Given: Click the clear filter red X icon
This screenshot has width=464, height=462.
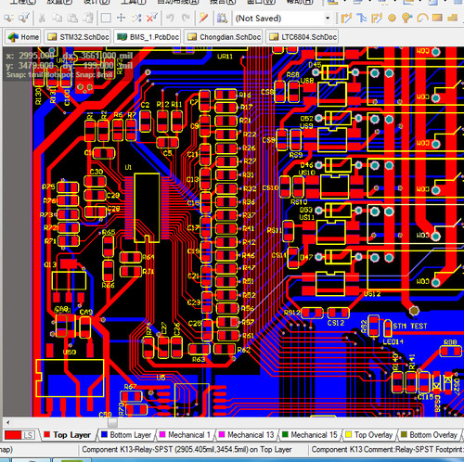Looking at the screenshot, I should pos(151,18).
